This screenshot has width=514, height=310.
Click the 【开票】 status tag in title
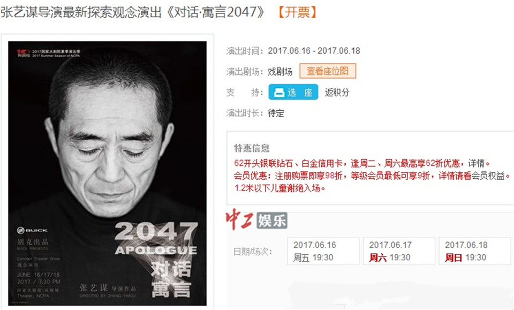297,12
